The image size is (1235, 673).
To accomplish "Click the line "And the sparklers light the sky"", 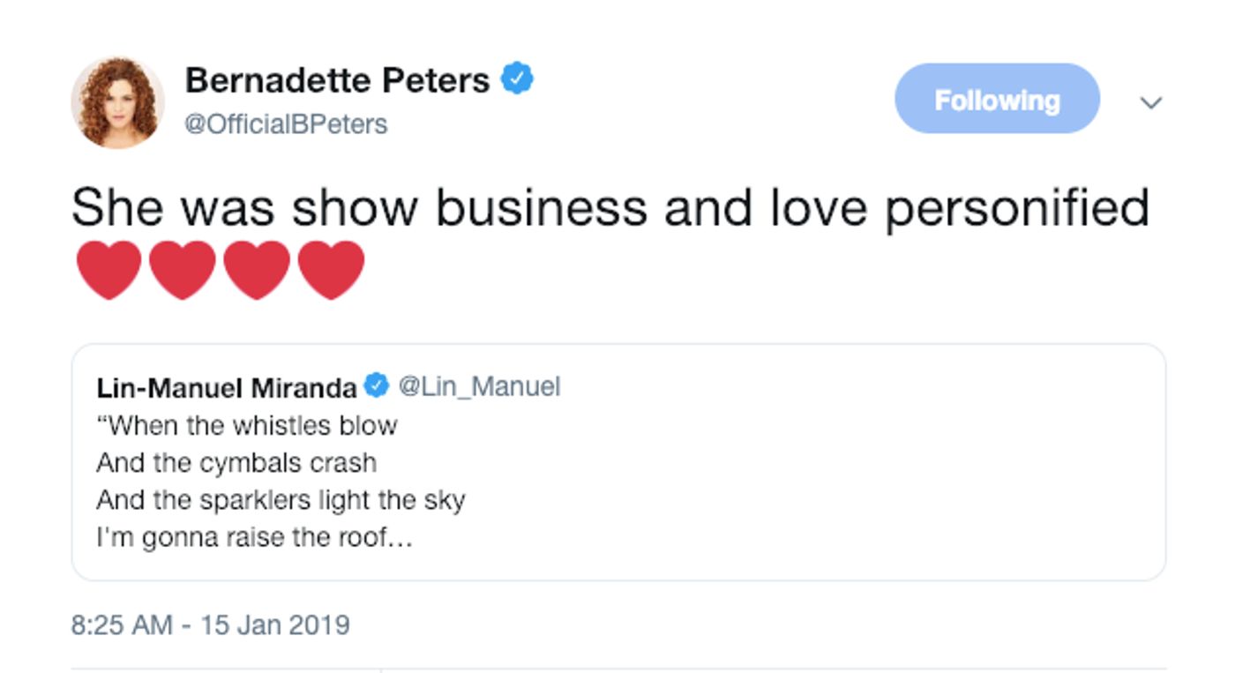I will click(x=281, y=500).
